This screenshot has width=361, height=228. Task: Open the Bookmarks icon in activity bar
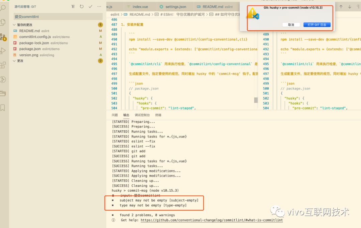[3, 107]
